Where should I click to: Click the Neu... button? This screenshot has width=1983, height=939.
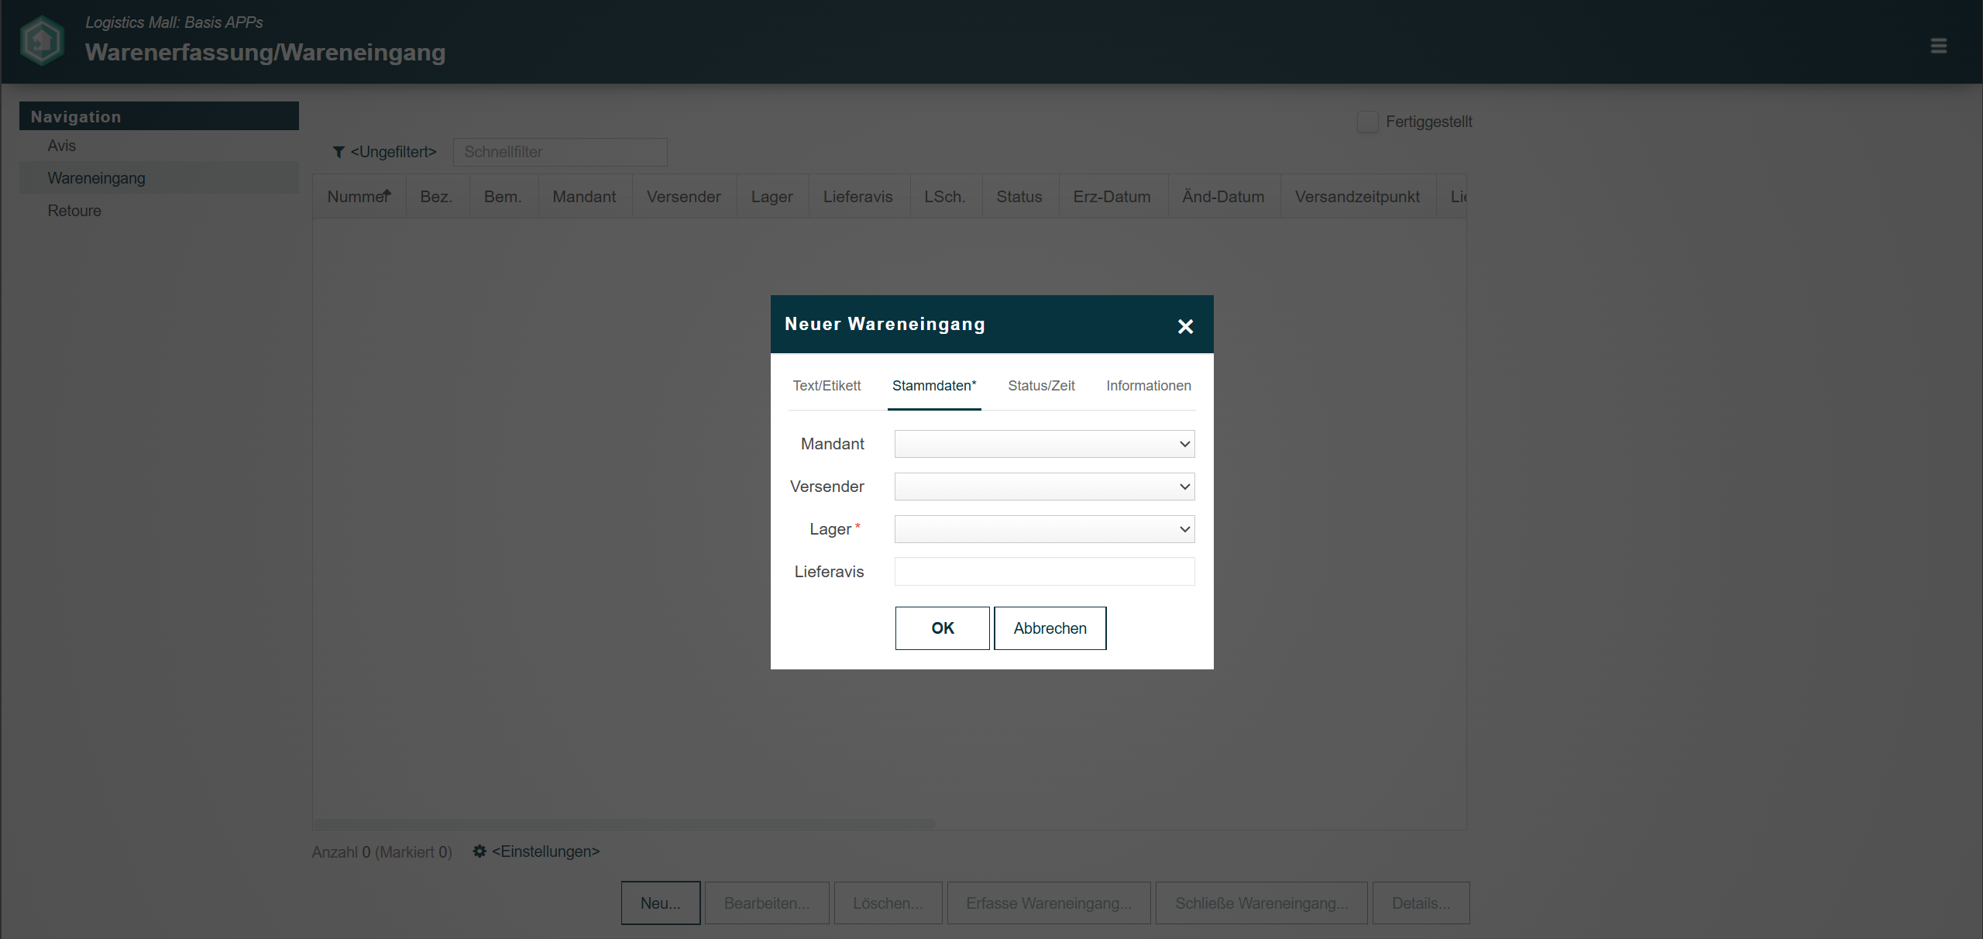(x=660, y=903)
